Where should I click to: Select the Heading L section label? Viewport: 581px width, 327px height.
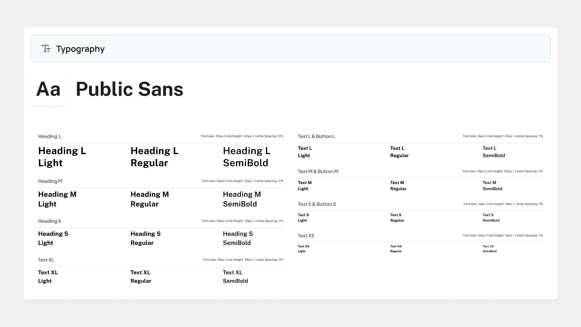coord(50,136)
